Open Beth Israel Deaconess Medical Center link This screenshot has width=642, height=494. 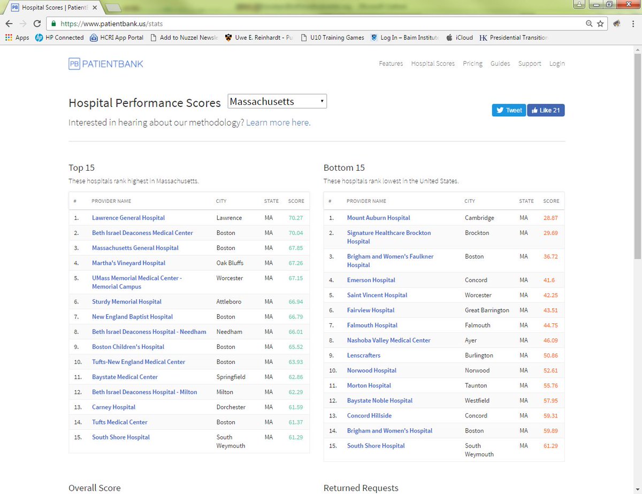(x=142, y=233)
